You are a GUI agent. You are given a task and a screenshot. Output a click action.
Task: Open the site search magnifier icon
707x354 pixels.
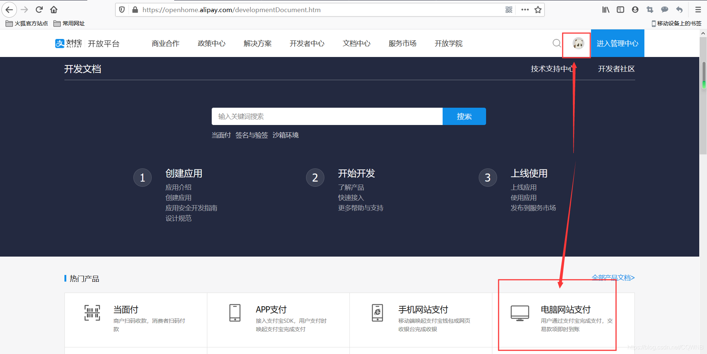[x=557, y=43]
